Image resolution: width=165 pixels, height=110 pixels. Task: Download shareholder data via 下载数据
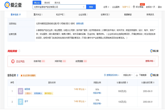[x=141, y=75]
